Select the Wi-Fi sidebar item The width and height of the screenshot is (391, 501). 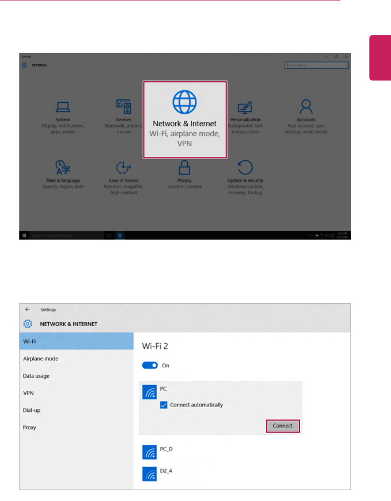coord(77,341)
